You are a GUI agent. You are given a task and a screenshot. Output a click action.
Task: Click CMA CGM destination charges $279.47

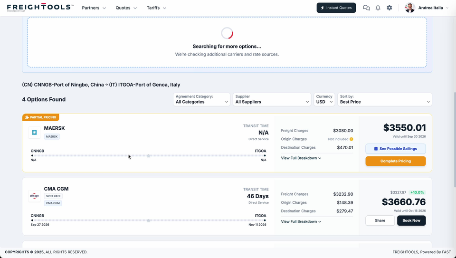click(345, 211)
